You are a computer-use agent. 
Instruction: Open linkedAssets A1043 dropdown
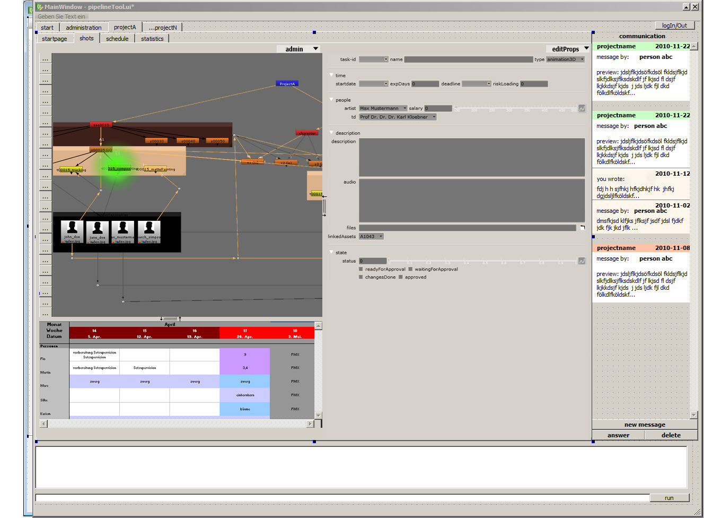[x=371, y=237]
